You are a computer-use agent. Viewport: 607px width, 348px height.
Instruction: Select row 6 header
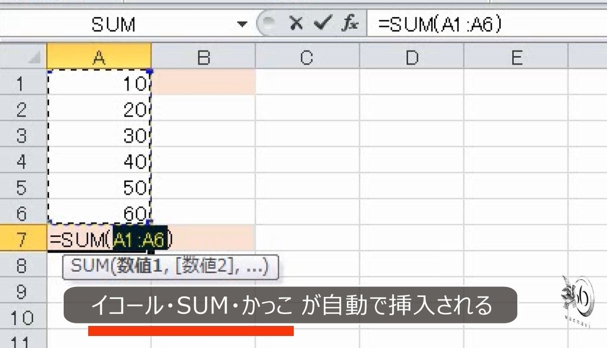pyautogui.click(x=23, y=213)
